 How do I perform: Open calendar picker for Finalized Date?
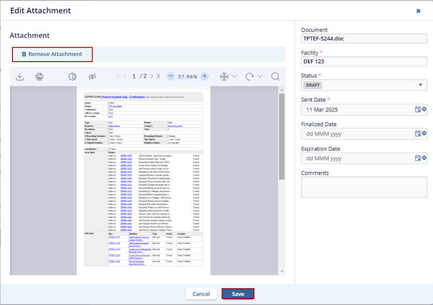(x=417, y=134)
